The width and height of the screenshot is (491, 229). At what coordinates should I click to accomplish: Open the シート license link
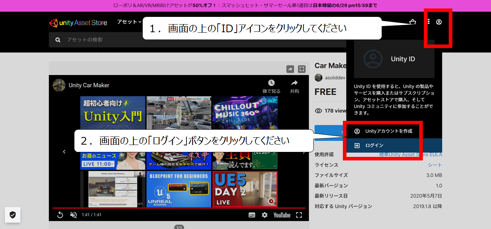click(435, 165)
